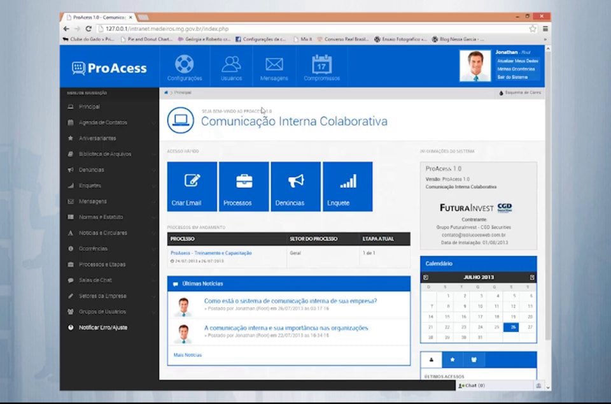Open the Processos briefcase tile

pos(244,187)
